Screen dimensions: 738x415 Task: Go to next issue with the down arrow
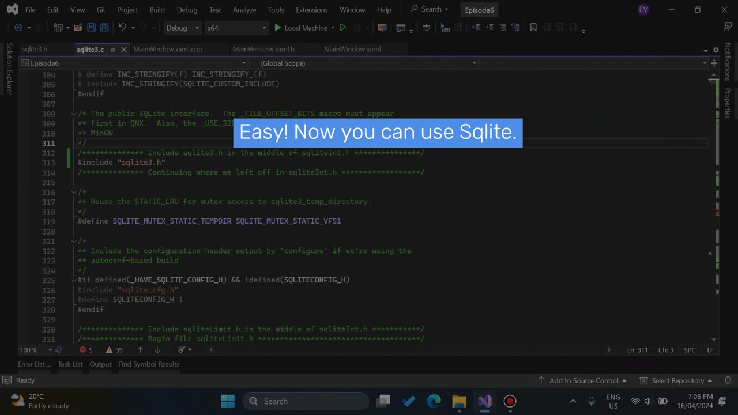click(x=157, y=350)
